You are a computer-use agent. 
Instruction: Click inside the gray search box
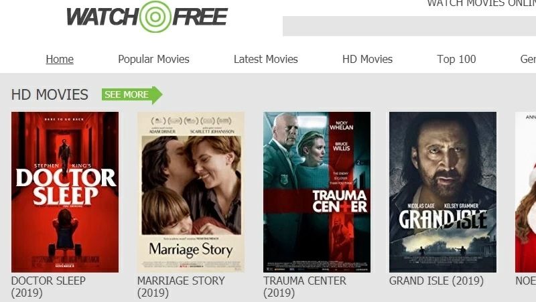(409, 26)
